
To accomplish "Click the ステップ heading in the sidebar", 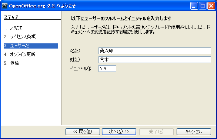I will pos(11,17).
